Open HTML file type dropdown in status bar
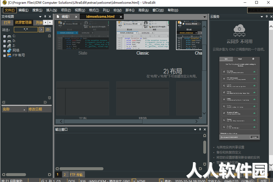The width and height of the screenshot is (273, 182). coord(162,181)
